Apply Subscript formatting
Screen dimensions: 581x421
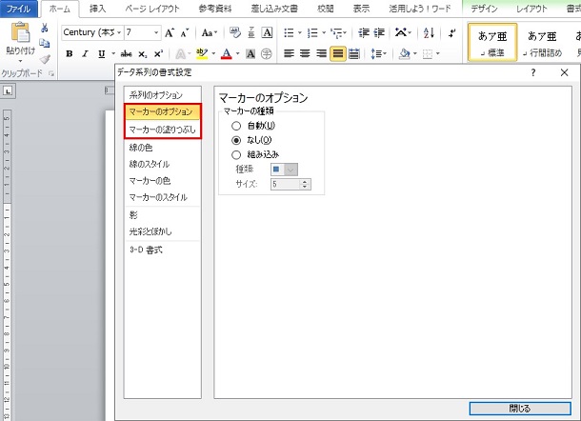(143, 54)
